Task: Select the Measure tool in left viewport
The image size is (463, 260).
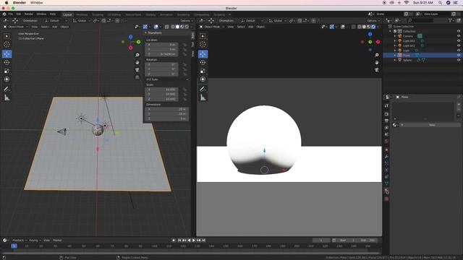Action: click(7, 97)
